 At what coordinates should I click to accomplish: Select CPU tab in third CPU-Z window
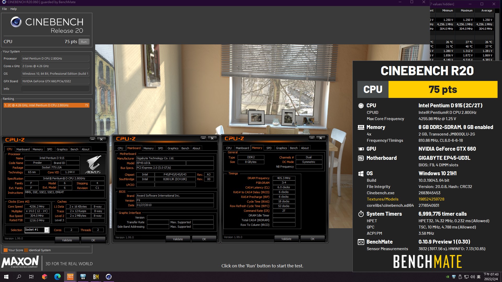point(229,148)
